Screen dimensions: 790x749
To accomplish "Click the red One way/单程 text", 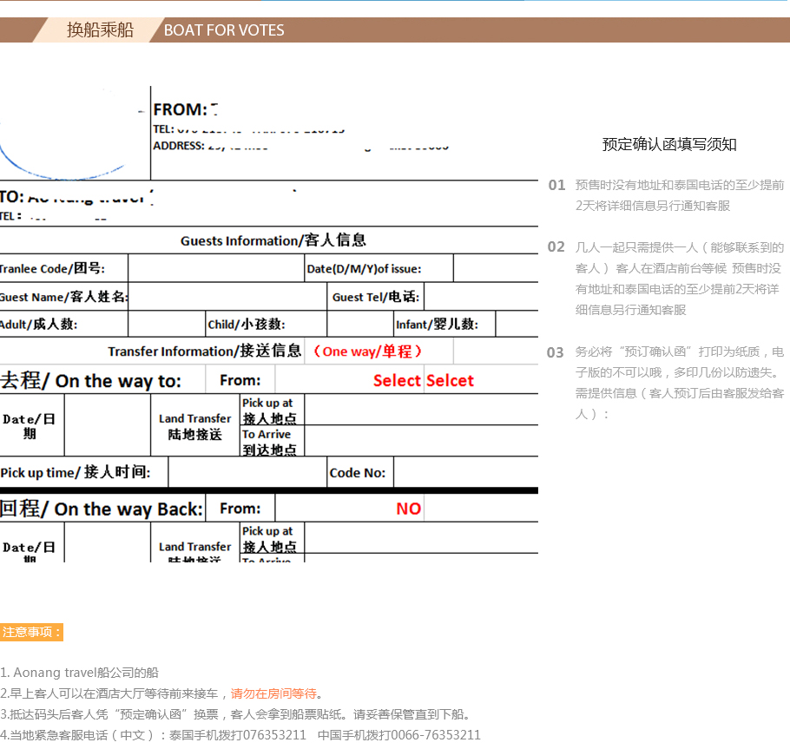I will pyautogui.click(x=367, y=352).
